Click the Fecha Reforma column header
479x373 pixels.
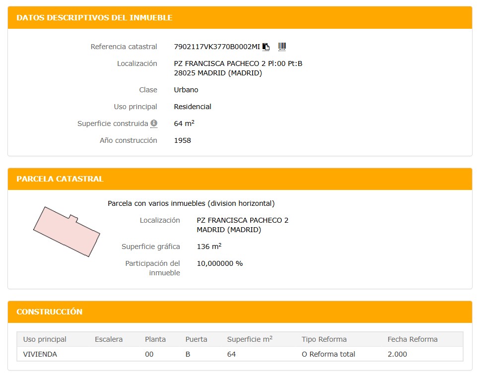coord(412,339)
